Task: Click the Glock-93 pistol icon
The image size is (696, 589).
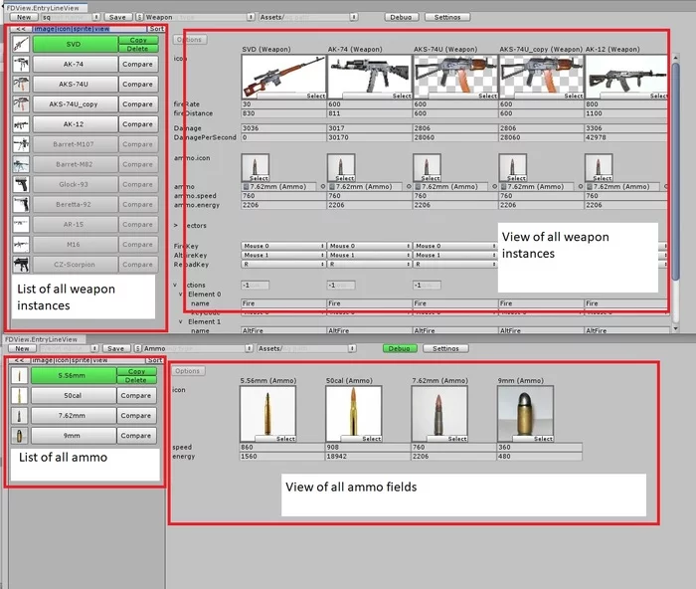Action: [21, 184]
